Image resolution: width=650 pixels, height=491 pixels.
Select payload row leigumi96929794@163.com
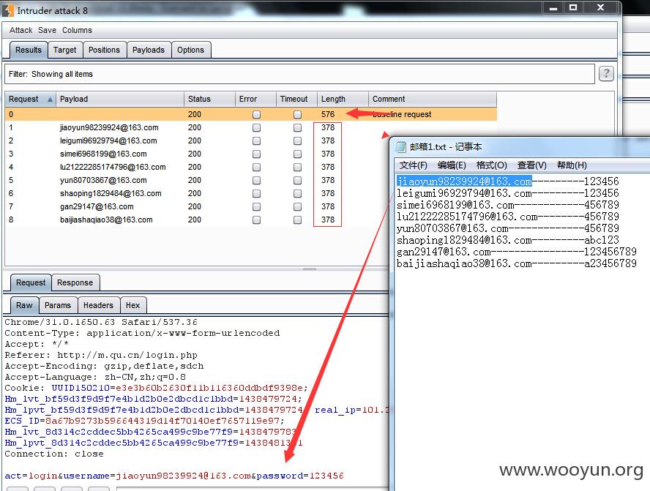[x=251, y=141]
